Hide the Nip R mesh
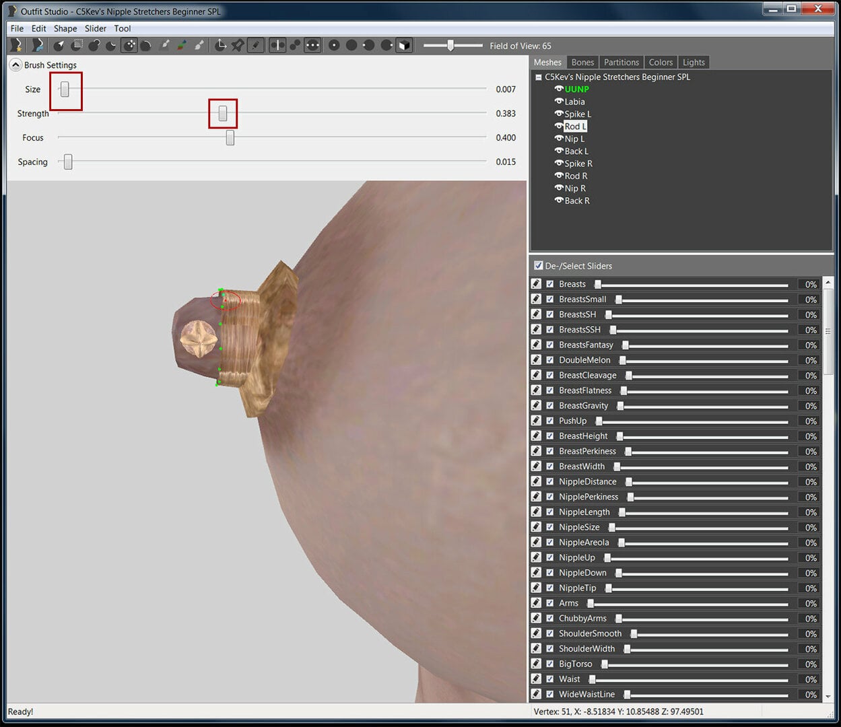The width and height of the screenshot is (841, 727). pos(558,188)
